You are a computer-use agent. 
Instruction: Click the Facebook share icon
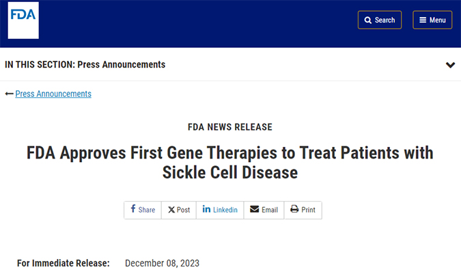(133, 209)
